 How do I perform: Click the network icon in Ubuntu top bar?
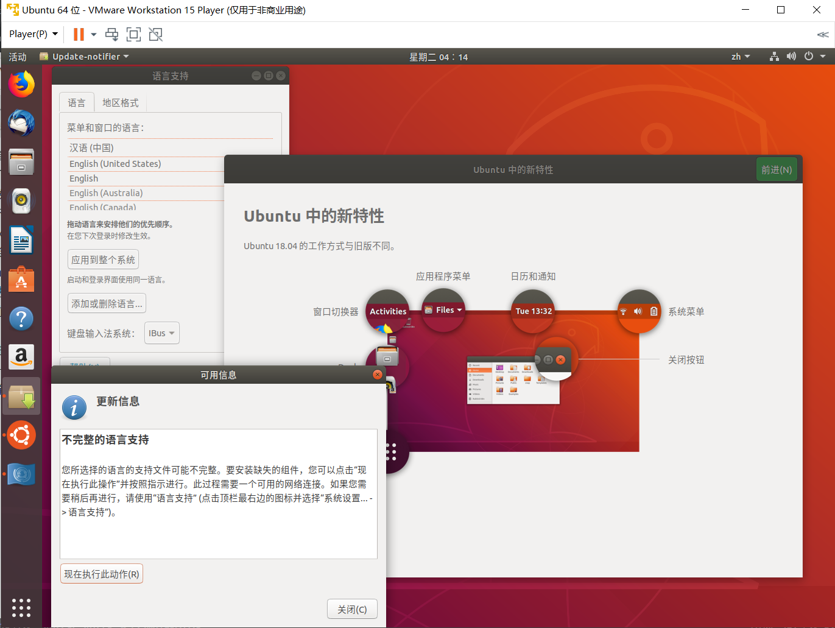[x=774, y=57]
